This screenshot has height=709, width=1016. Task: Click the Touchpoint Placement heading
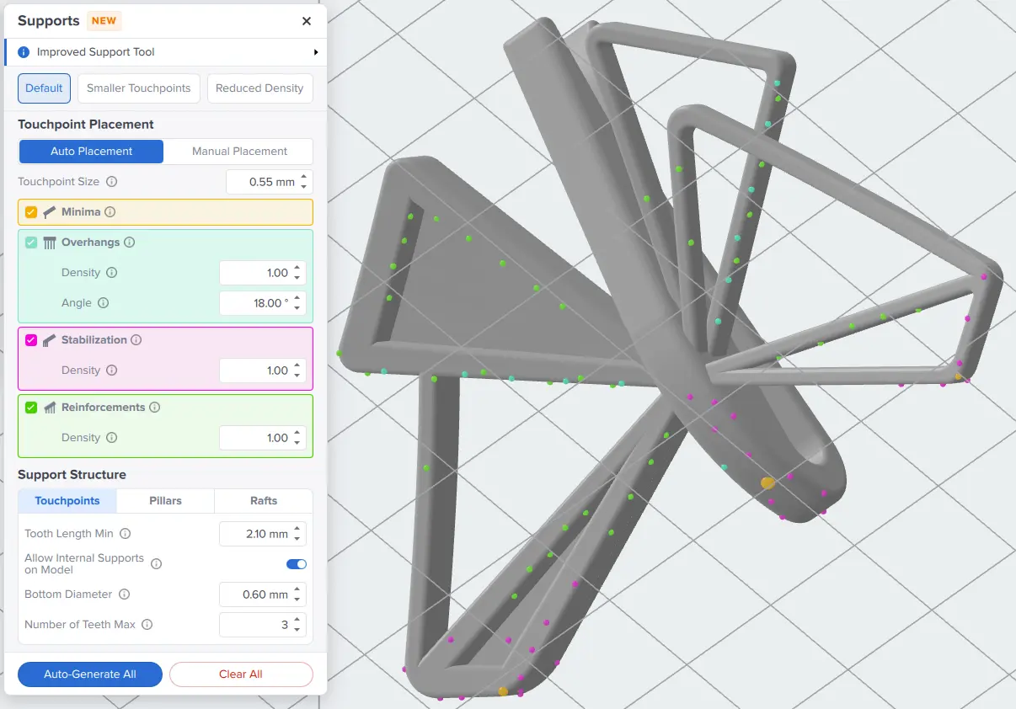coord(86,125)
